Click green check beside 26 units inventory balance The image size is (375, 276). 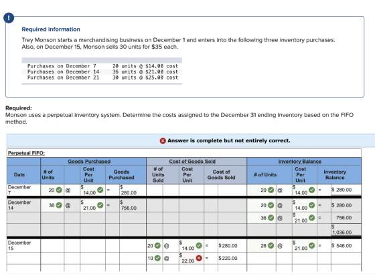point(271,245)
